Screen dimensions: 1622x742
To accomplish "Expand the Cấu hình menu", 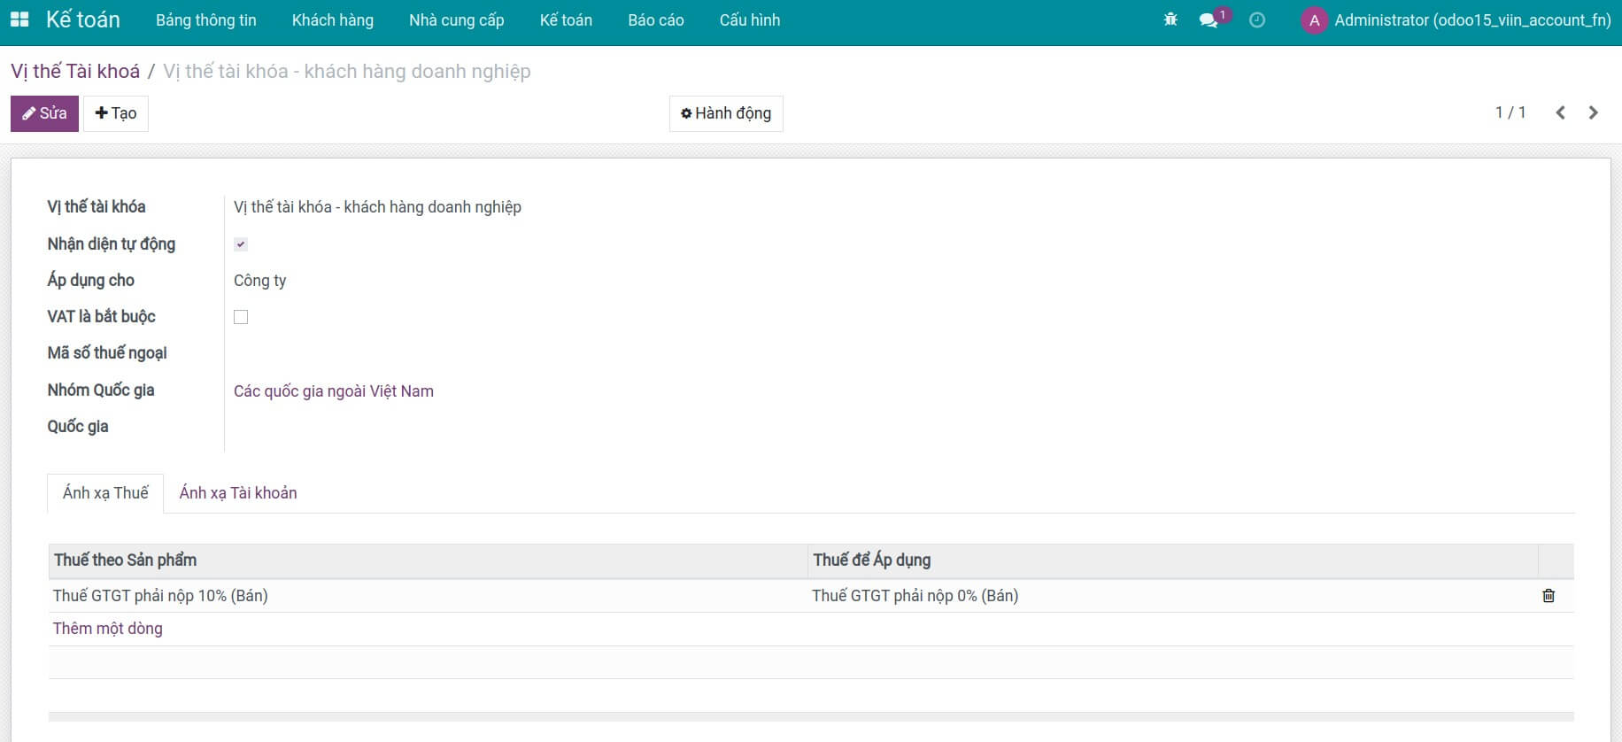I will coord(749,20).
